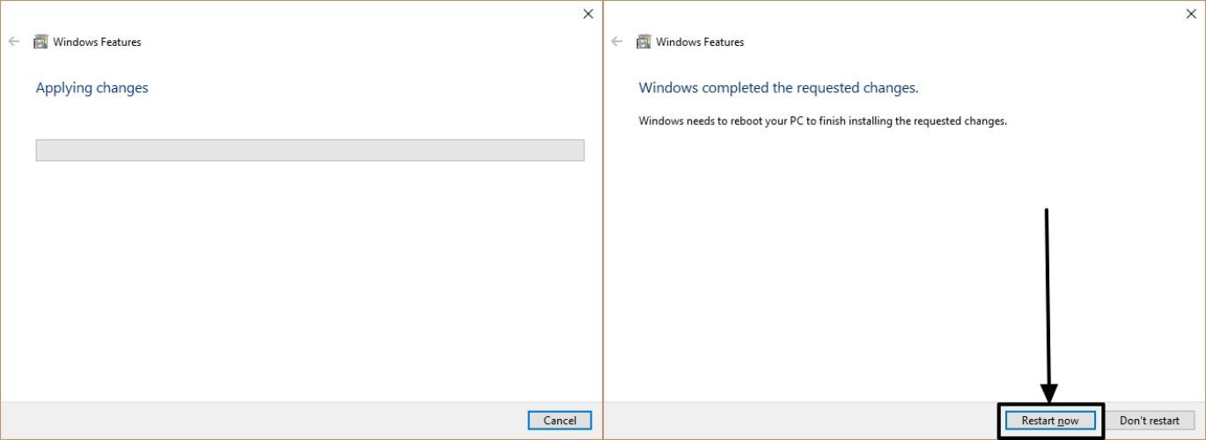This screenshot has height=440, width=1206.
Task: Close the Applying changes dialog with X
Action: pos(588,14)
